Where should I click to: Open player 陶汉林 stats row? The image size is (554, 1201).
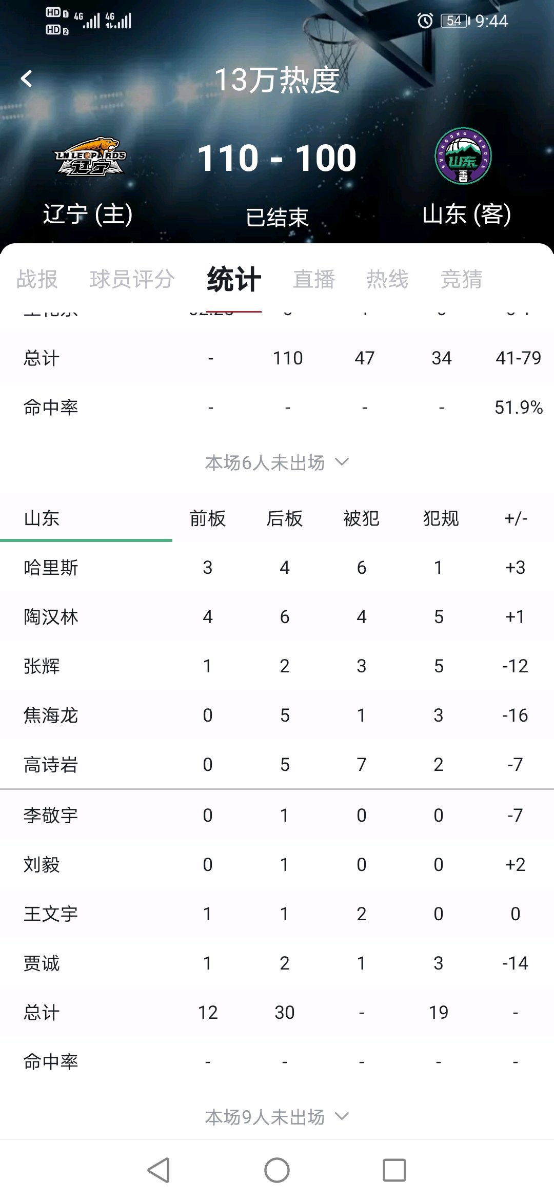point(277,617)
